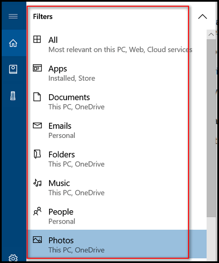Click the vertical scrollbar thumb
This screenshot has height=263, width=219.
211,128
